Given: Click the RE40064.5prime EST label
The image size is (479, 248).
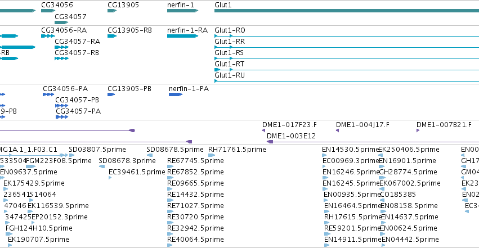Looking at the screenshot, I should click(x=195, y=240).
